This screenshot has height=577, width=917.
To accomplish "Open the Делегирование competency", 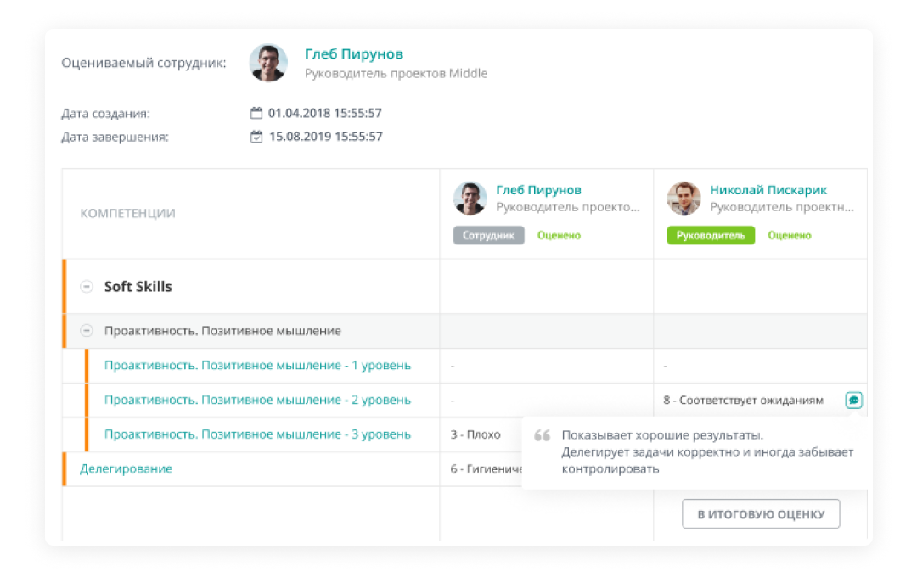I will coord(126,468).
